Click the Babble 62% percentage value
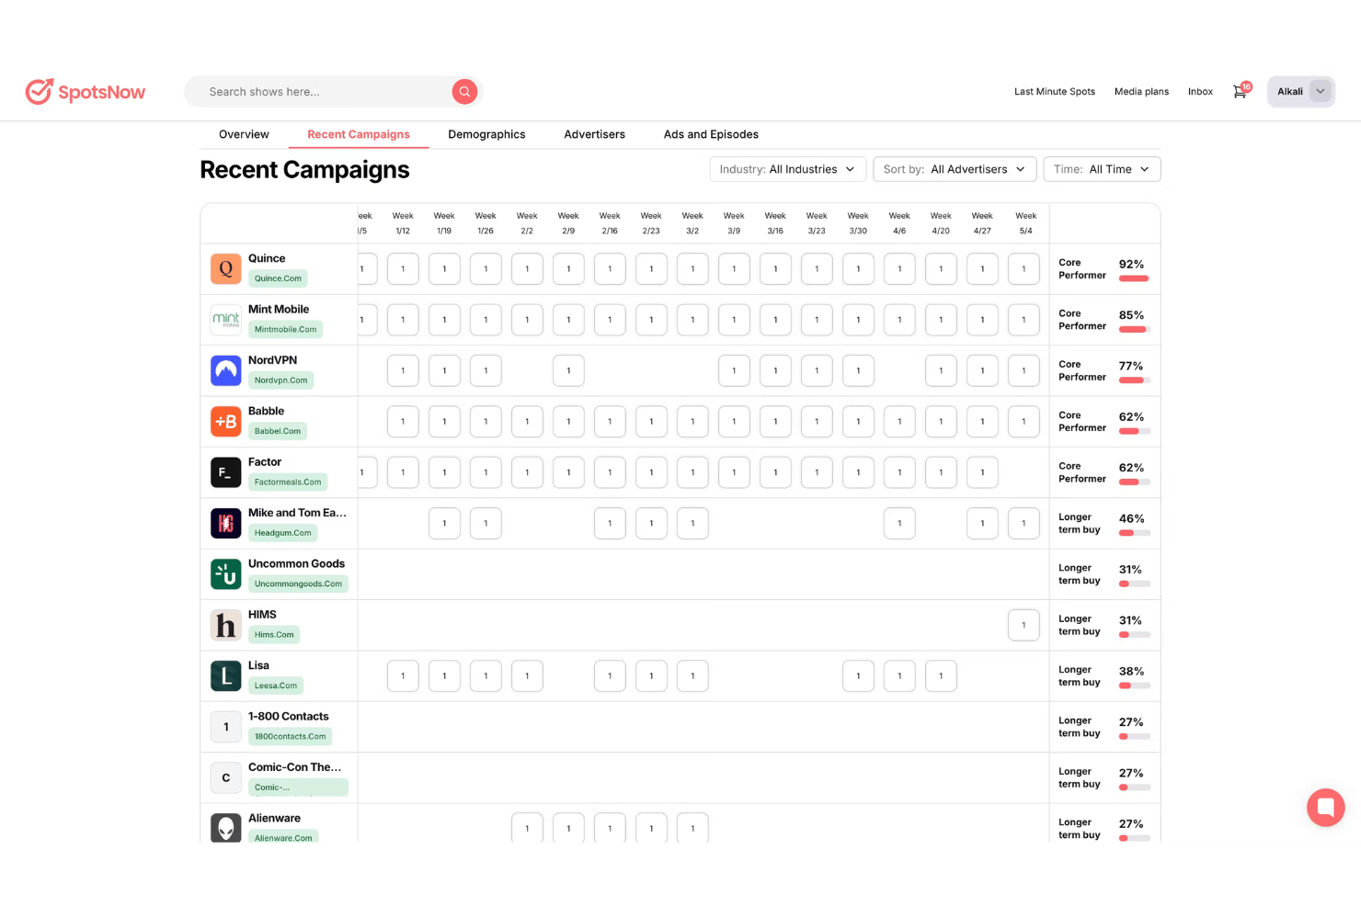 (1131, 417)
